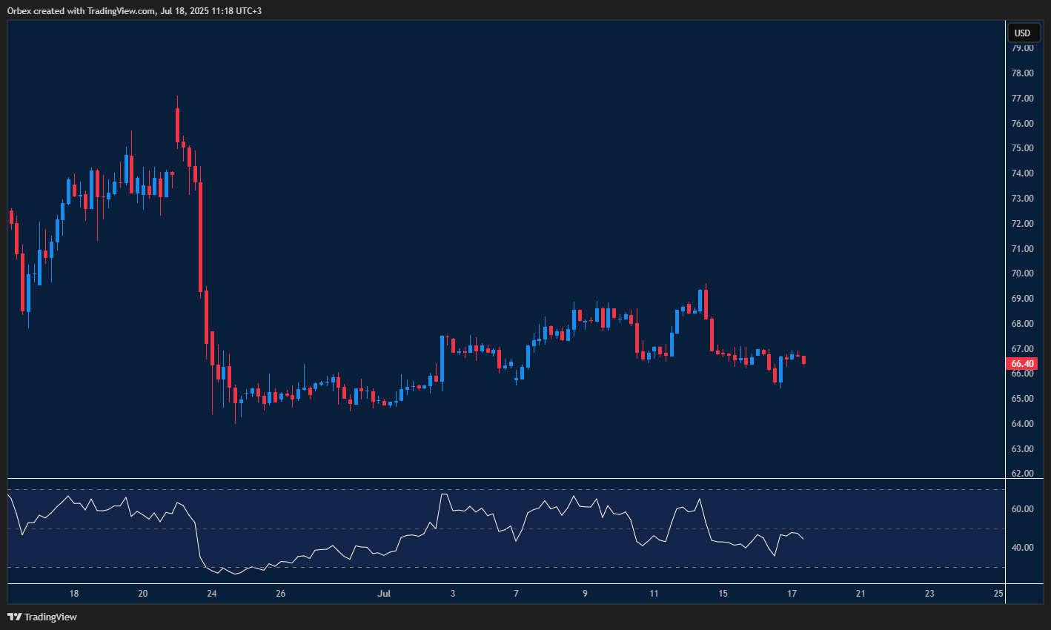The height and width of the screenshot is (630, 1051).
Task: Select the Jul label on the time axis
Action: [385, 594]
